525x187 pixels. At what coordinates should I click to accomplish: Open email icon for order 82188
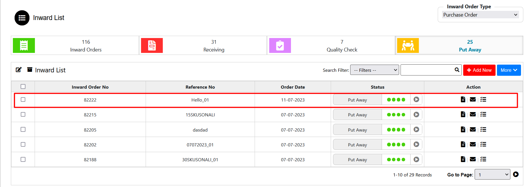[473, 159]
